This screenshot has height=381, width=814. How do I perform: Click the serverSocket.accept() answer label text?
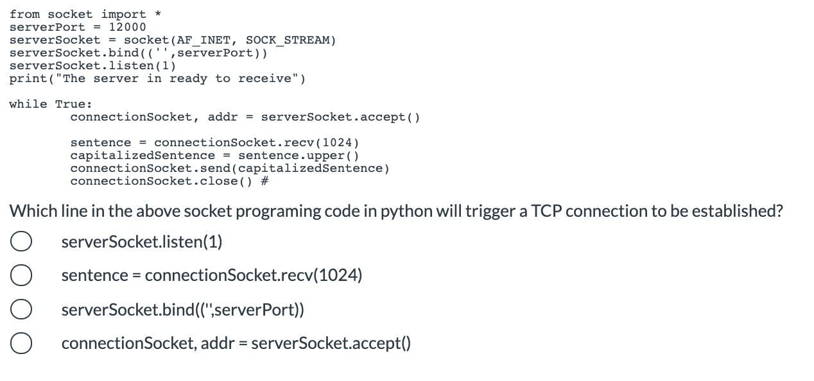pos(236,343)
